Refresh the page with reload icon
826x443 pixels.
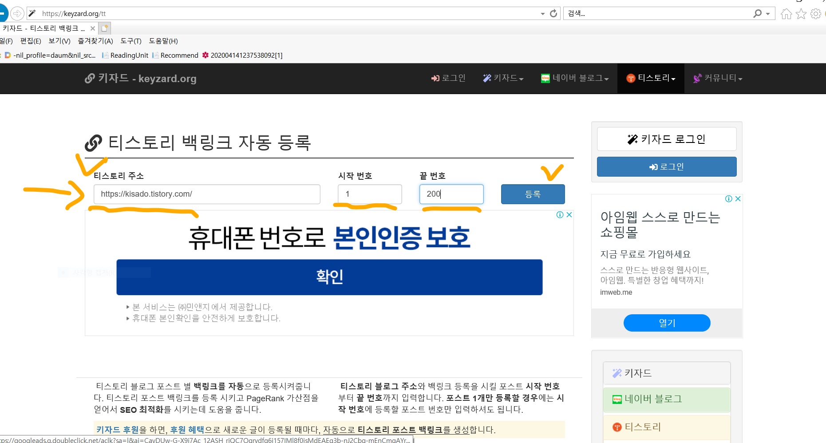pyautogui.click(x=553, y=13)
